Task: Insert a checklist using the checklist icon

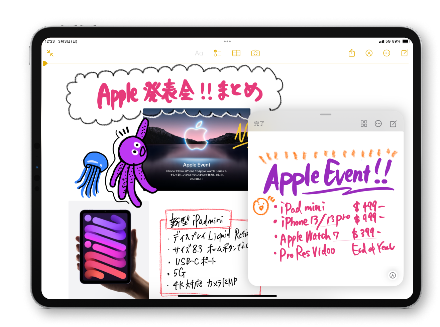Action: (218, 53)
